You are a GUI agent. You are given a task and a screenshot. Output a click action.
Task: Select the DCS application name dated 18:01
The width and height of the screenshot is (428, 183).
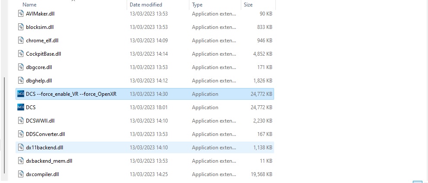[x=31, y=107]
